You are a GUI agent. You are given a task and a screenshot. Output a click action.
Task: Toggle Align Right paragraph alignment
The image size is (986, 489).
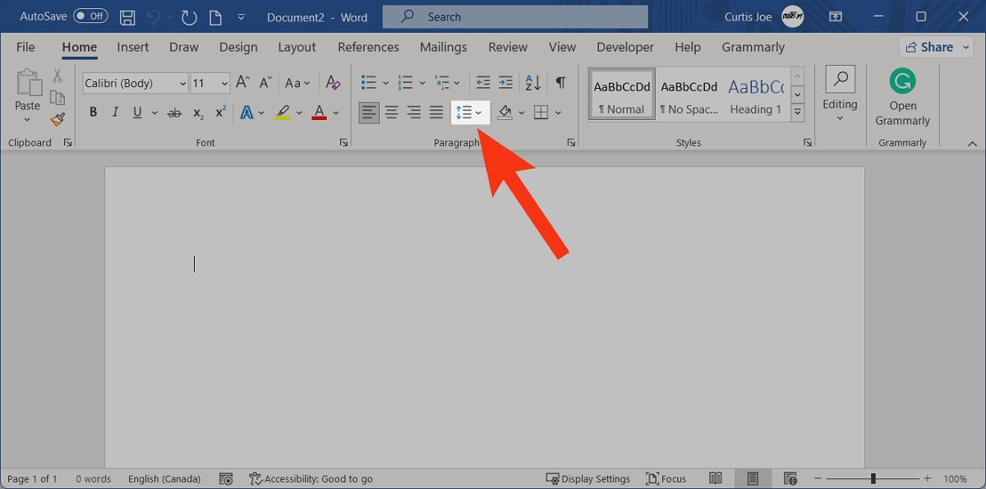[414, 113]
